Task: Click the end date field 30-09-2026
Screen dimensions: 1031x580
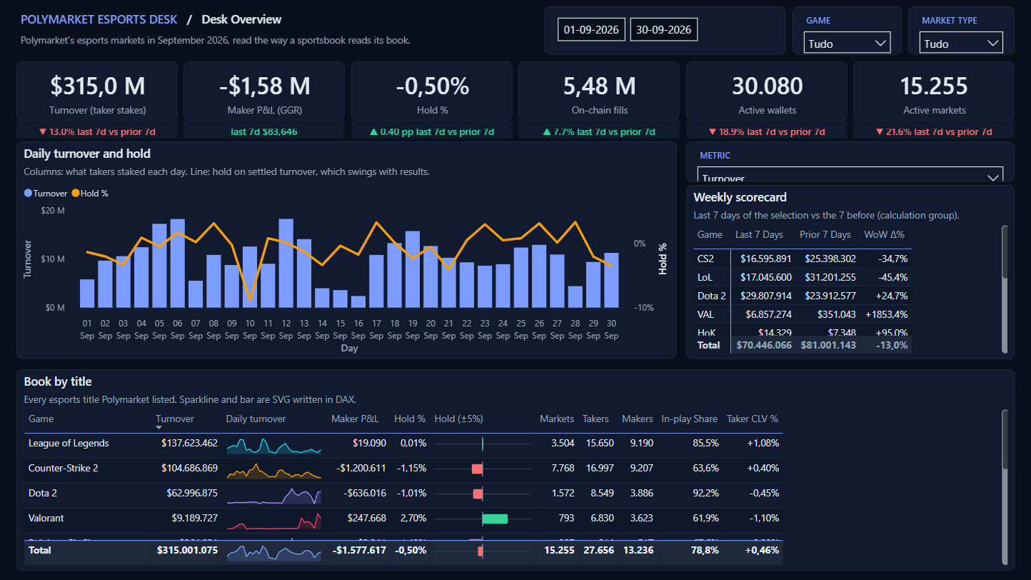Action: tap(663, 30)
